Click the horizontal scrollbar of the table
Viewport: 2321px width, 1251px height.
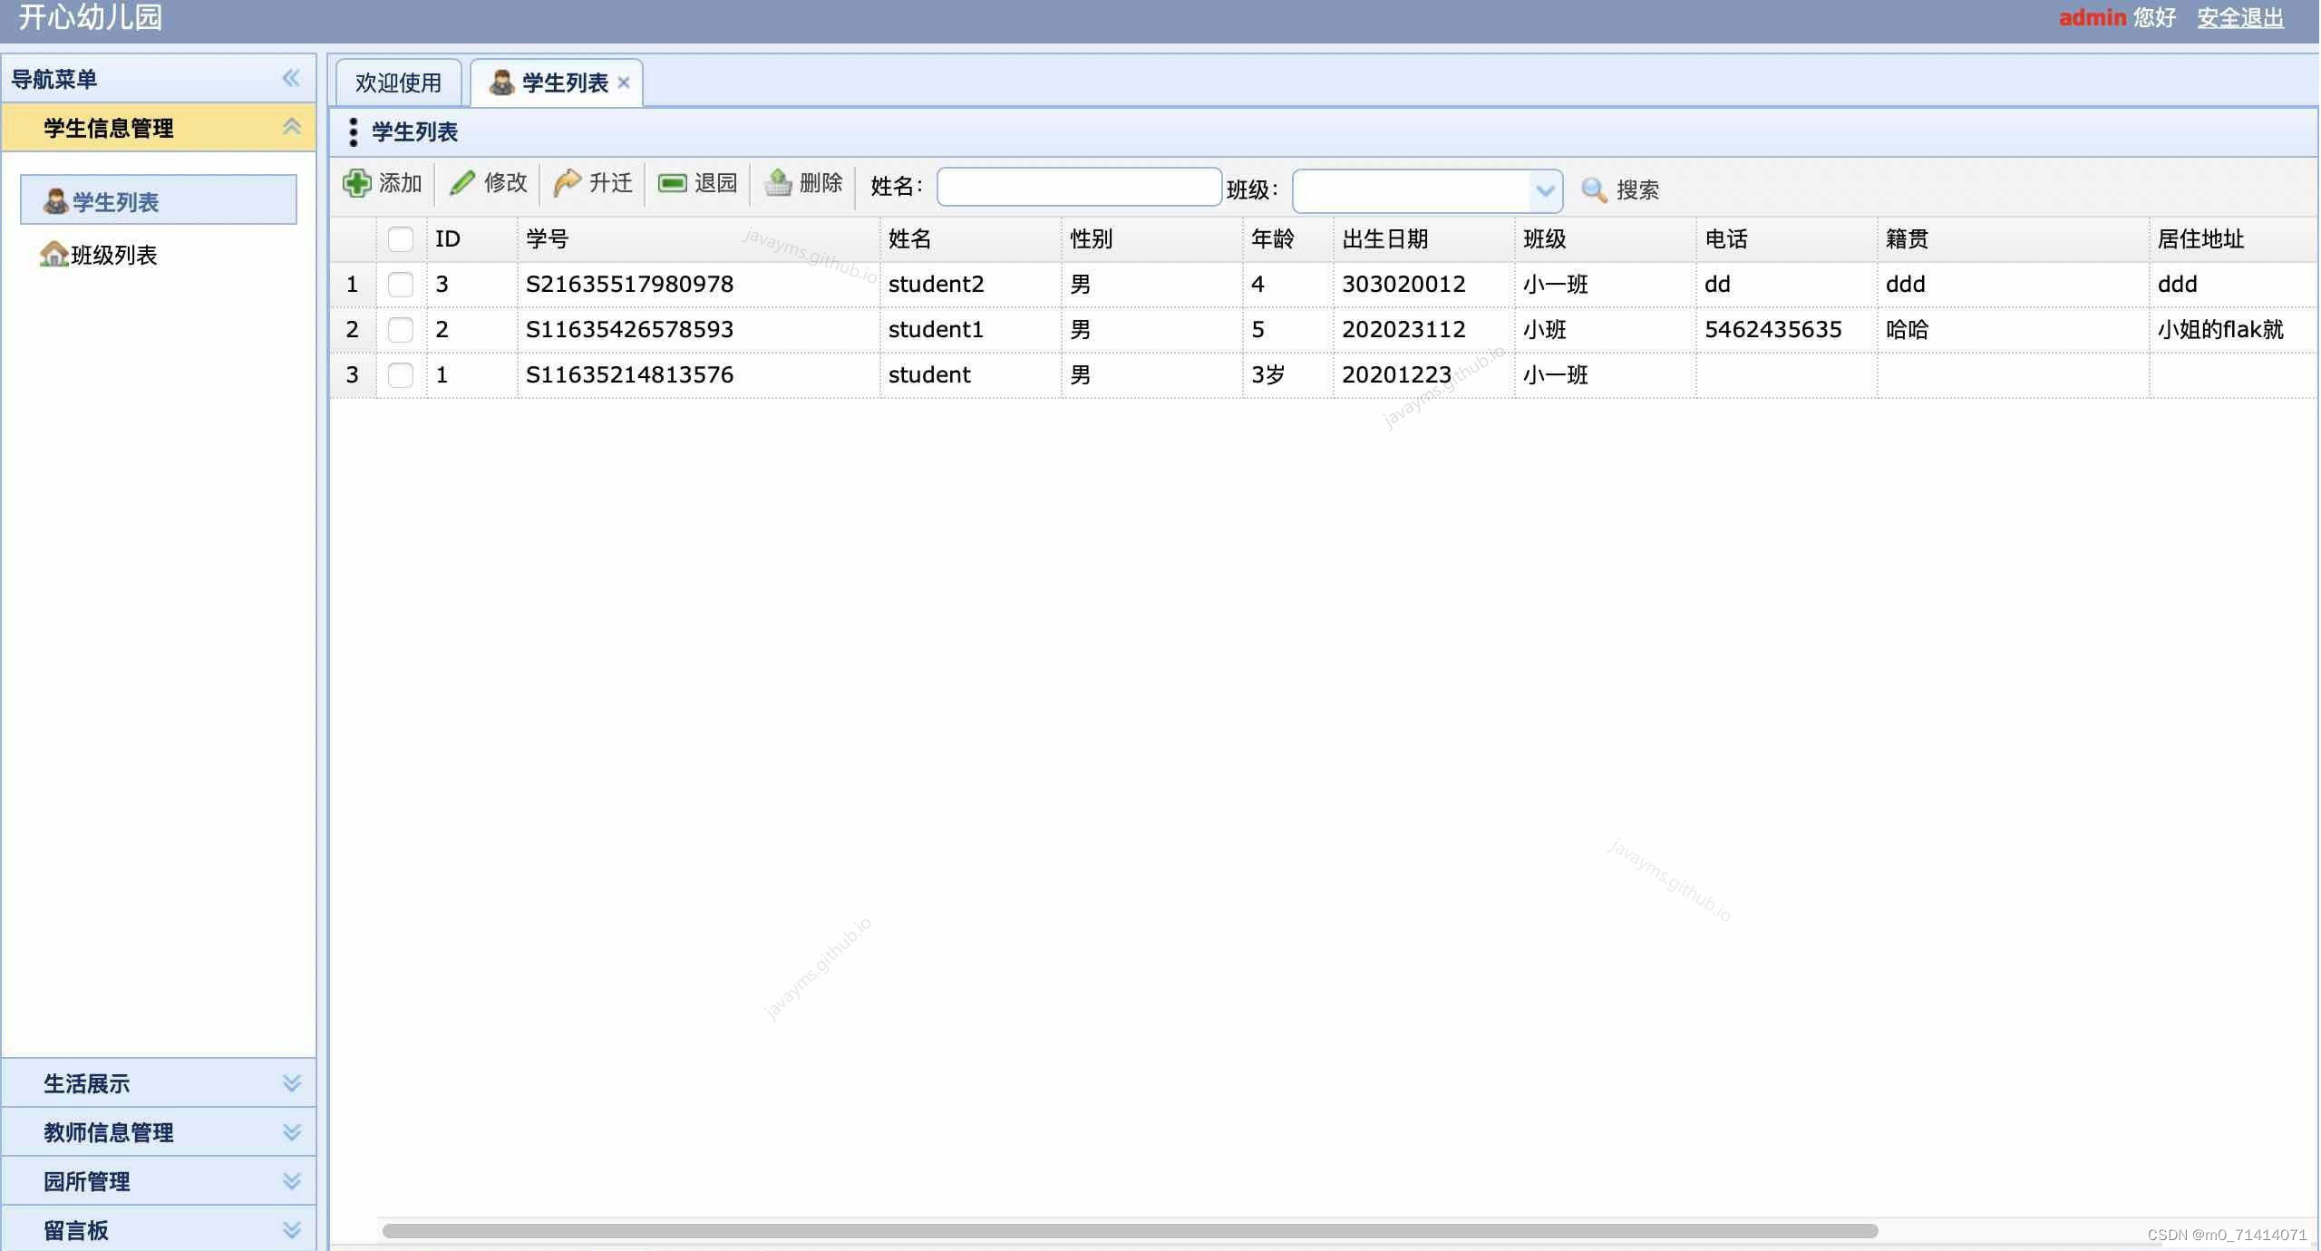1129,1230
